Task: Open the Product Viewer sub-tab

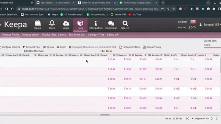Action: coord(30,34)
